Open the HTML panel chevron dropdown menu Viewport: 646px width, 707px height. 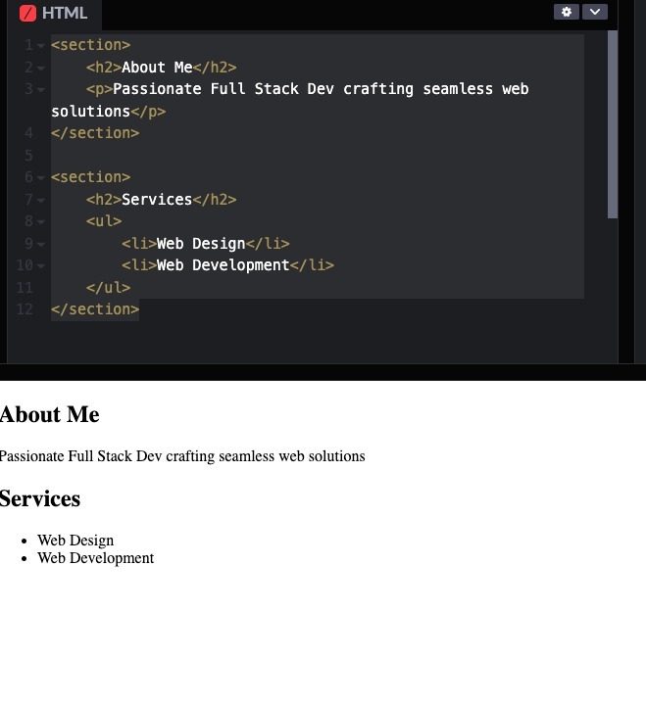coord(595,12)
